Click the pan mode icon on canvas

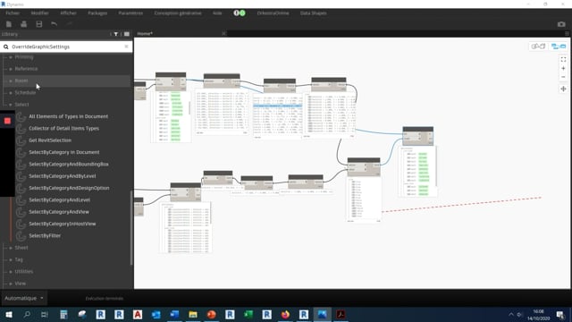563,89
